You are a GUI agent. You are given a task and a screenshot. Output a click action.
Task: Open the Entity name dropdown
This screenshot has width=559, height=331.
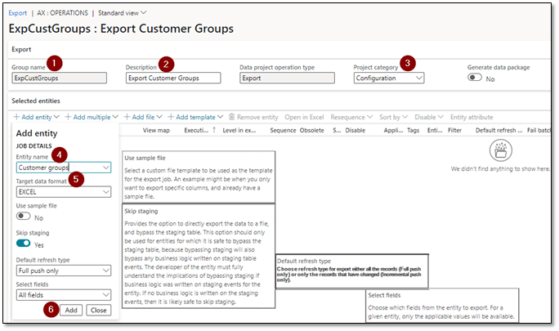click(106, 168)
